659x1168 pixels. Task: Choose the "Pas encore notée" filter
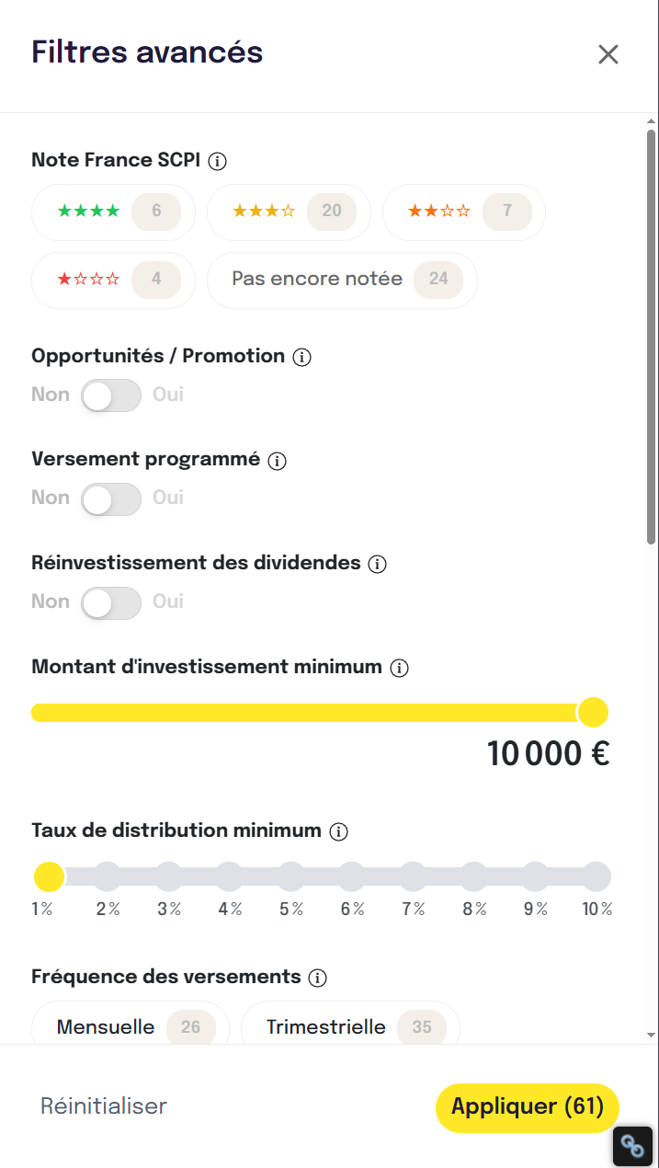point(342,280)
